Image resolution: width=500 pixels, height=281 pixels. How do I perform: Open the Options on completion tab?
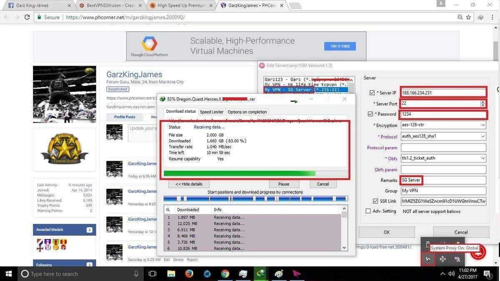coord(247,112)
